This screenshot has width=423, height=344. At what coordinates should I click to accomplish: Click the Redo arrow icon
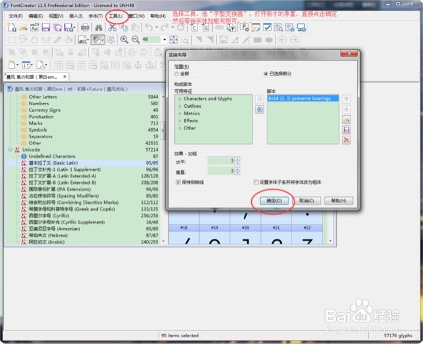point(164,27)
